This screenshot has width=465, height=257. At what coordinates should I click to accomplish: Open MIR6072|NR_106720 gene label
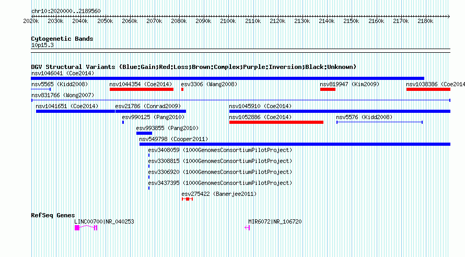click(275, 221)
